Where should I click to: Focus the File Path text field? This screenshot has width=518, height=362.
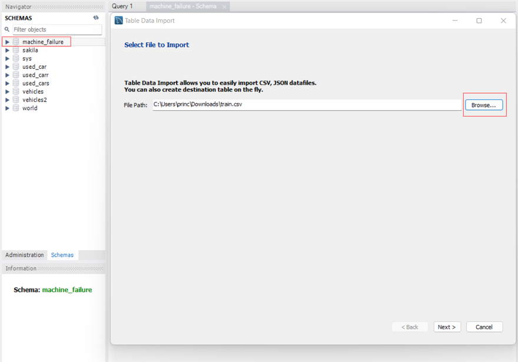pyautogui.click(x=306, y=105)
